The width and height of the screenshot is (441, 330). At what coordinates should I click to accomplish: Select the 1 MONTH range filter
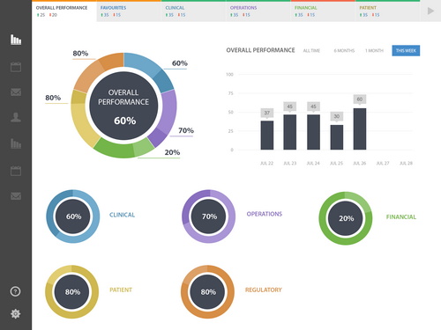[x=374, y=51]
